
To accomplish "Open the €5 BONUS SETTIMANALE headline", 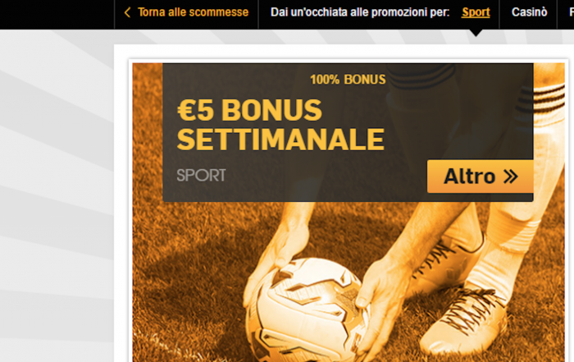I will [280, 125].
